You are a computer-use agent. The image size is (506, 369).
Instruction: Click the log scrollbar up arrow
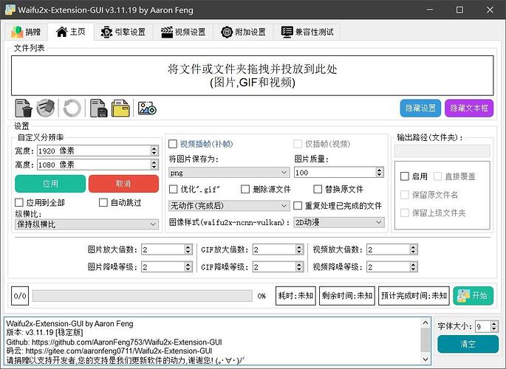pos(425,323)
